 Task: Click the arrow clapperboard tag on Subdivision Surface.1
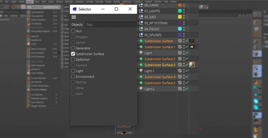pos(192,46)
